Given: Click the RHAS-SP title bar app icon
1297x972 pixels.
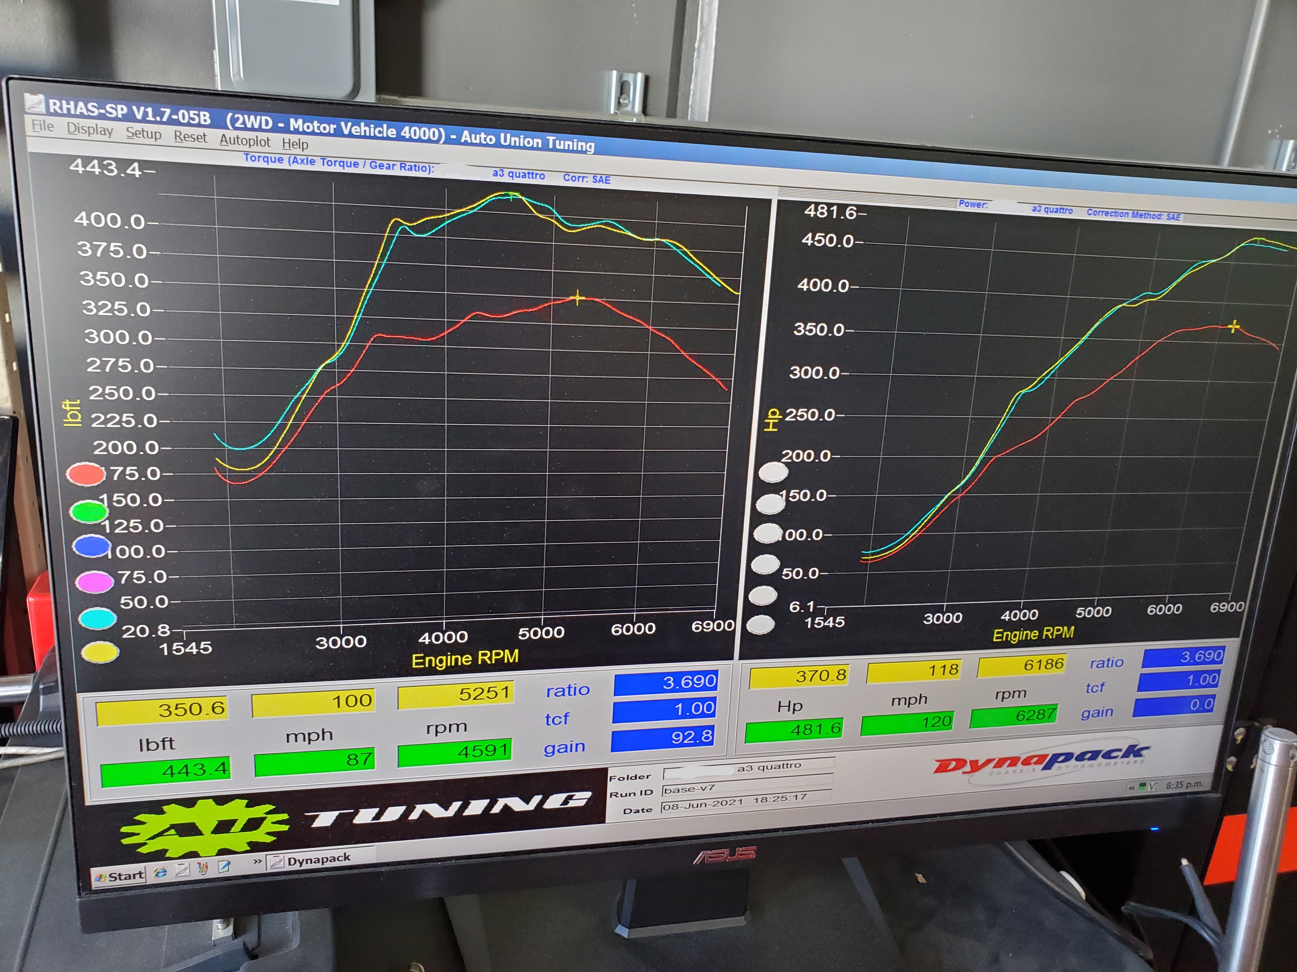Looking at the screenshot, I should click(x=35, y=104).
